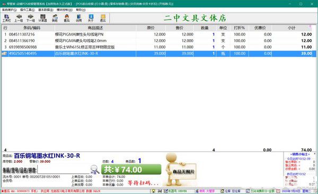This screenshot has height=194, width=318.
Task: Click the 零售价 39.000 retail price value
Action: pyautogui.click(x=45, y=161)
